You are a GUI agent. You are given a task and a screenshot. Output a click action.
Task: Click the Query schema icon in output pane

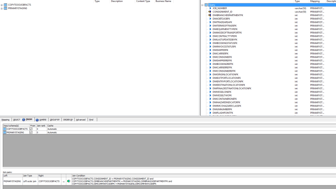click(x=206, y=5)
